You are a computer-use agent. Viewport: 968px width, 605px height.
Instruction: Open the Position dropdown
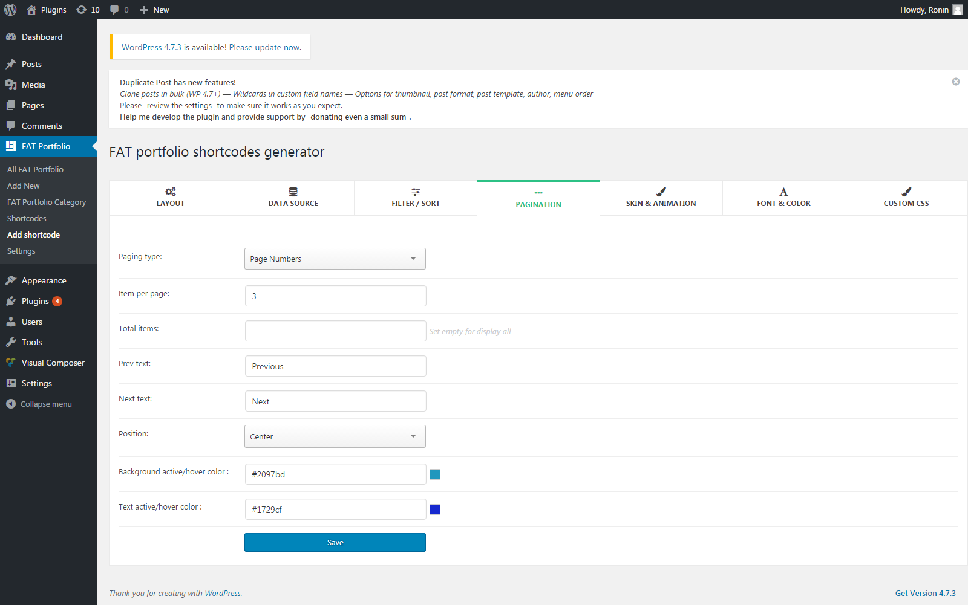point(335,436)
